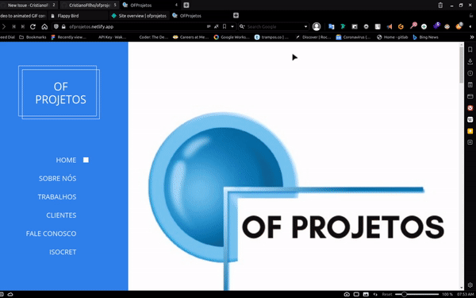This screenshot has height=298, width=476.
Task: Open the reader view icon in address bar
Action: point(209,27)
